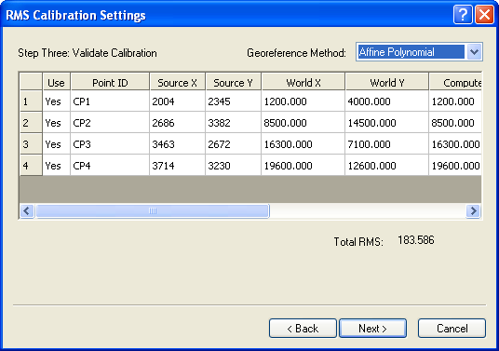Select row header 4
Viewport: 499px width, 351px height.
point(31,165)
